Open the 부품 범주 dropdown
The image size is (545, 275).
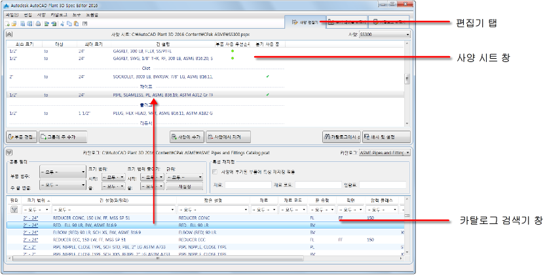63,172
